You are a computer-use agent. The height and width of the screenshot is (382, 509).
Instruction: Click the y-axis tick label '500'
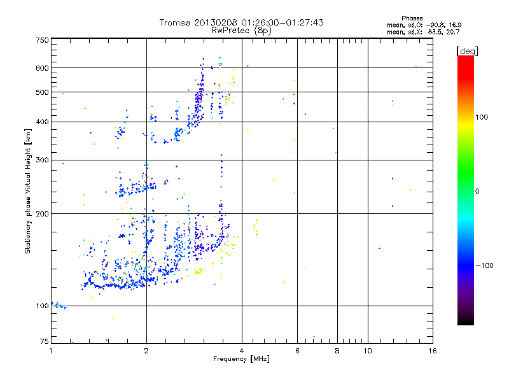pyautogui.click(x=42, y=92)
